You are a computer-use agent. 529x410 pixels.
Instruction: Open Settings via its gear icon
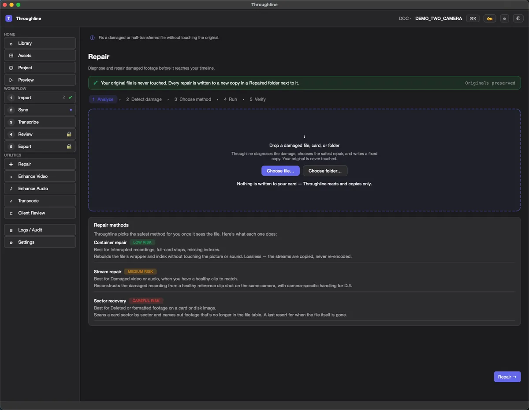point(11,242)
